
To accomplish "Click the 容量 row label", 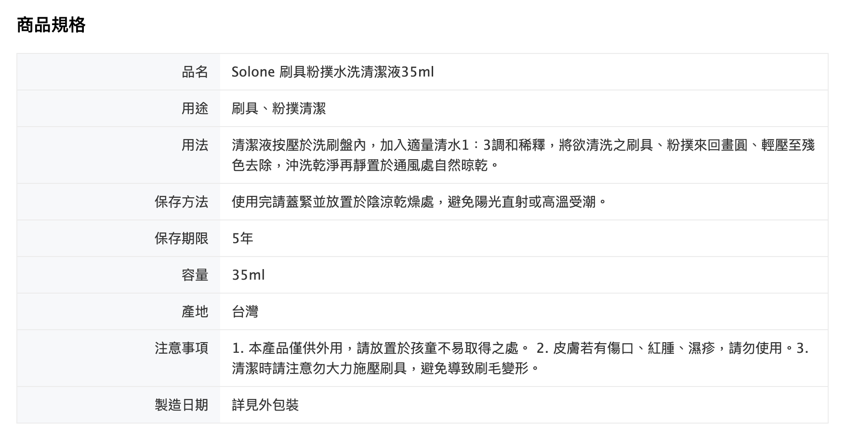I will click(195, 275).
